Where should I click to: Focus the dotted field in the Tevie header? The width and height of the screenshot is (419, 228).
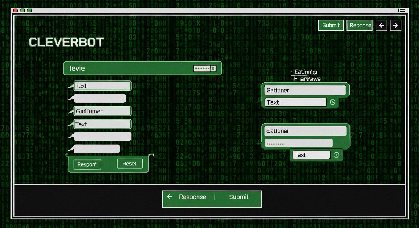(x=202, y=69)
